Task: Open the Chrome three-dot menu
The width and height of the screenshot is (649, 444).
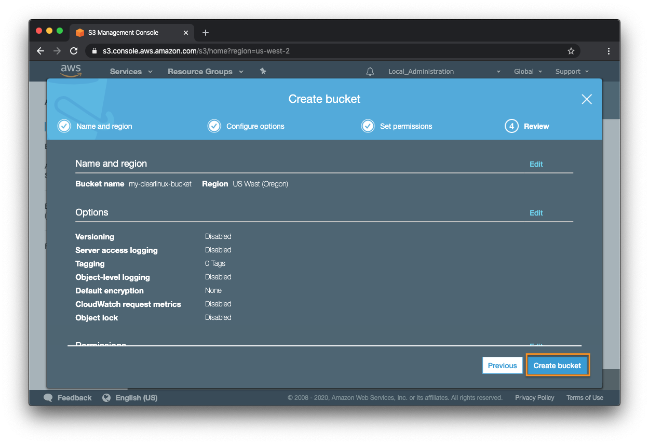Action: pyautogui.click(x=609, y=51)
